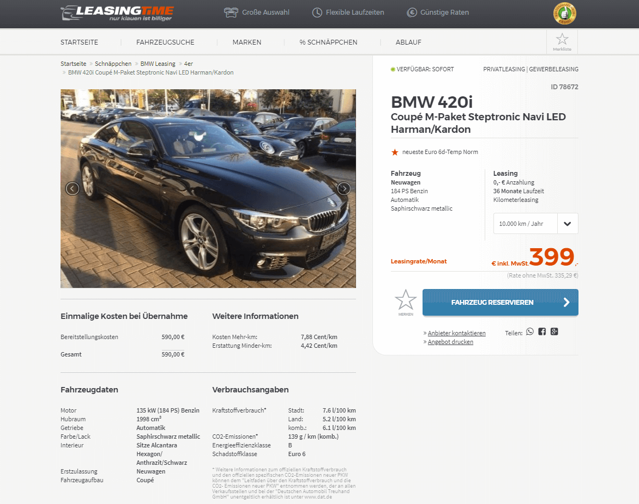Click the eKomi customer rating seal

coord(564,14)
